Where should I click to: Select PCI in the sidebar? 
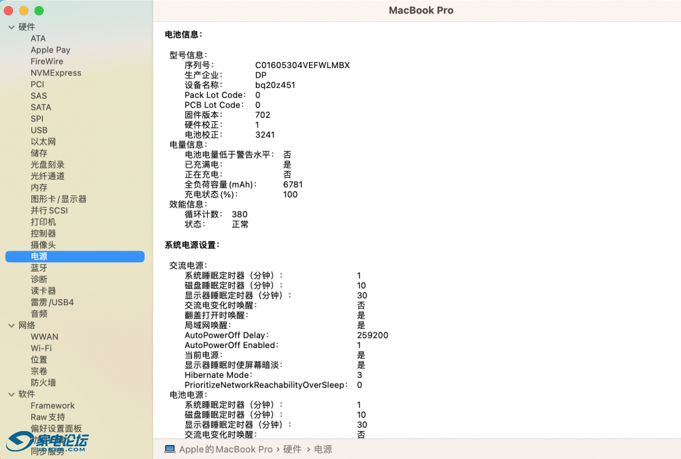tap(37, 84)
